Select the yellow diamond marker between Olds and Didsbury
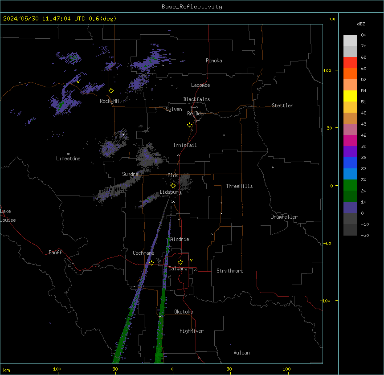This screenshot has width=384, height=375. tap(173, 186)
